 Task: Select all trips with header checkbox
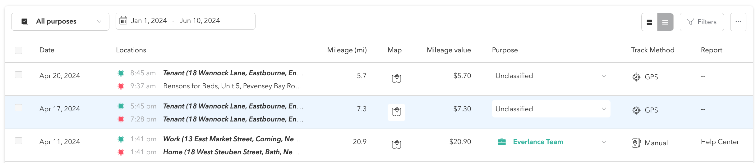(x=19, y=50)
